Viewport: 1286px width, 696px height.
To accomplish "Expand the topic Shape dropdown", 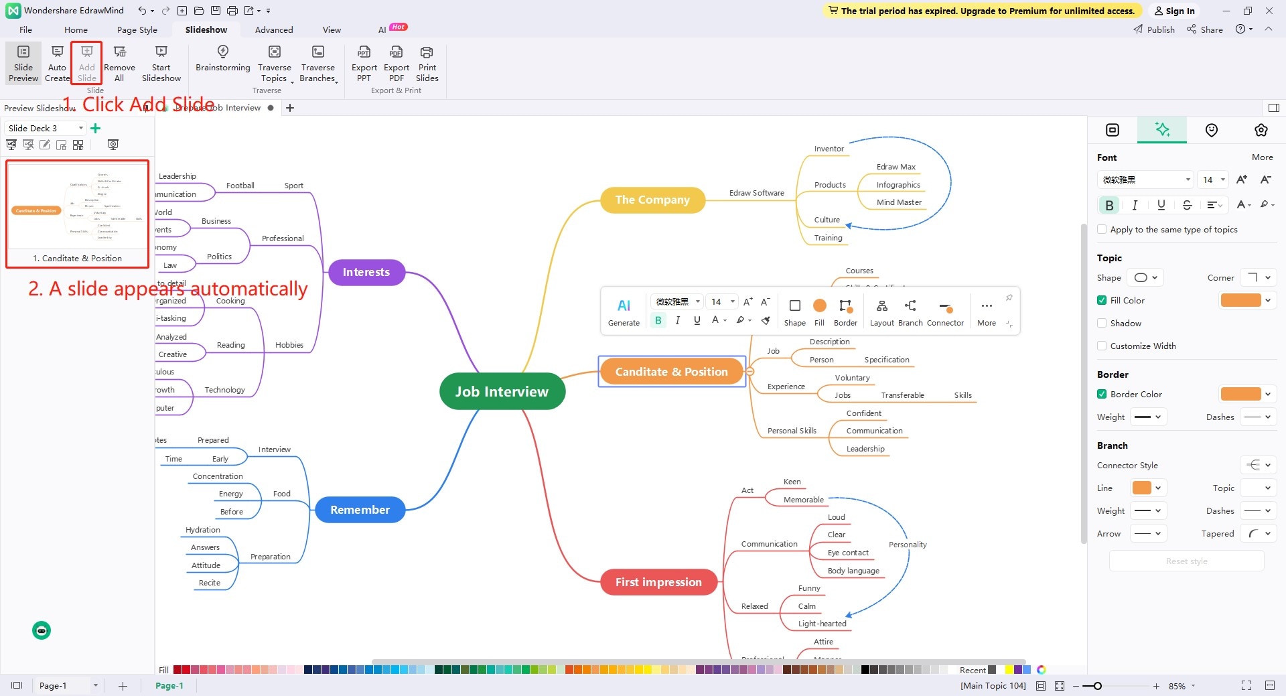I will click(x=1145, y=277).
